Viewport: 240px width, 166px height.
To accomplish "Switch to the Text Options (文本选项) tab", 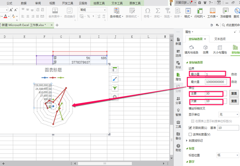I will 220,39.
